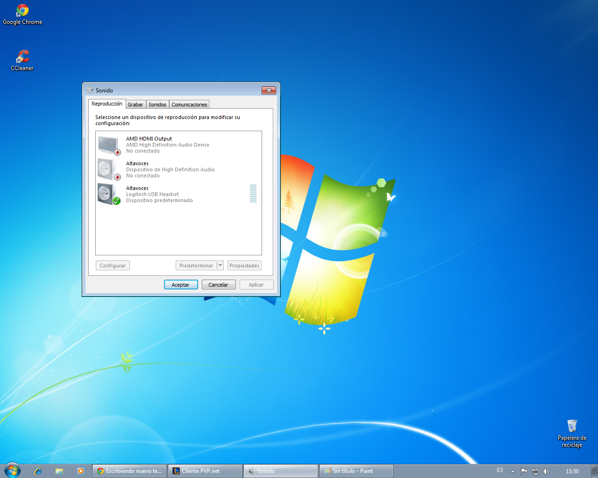Open Google Chrome desktop shortcut
The image size is (598, 478).
pyautogui.click(x=22, y=14)
